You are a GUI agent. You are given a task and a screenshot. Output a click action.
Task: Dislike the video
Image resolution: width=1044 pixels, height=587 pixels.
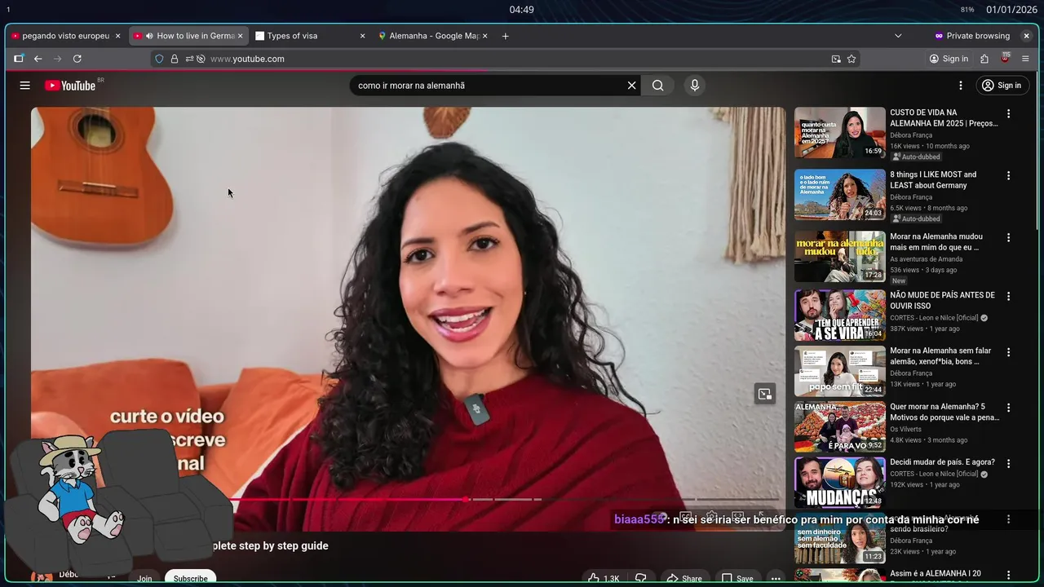[x=641, y=578]
